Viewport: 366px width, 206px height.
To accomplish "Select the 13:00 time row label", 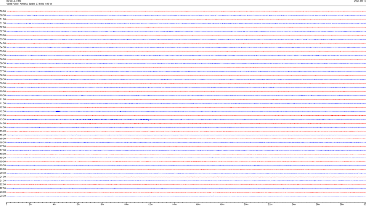I will 3,115.
